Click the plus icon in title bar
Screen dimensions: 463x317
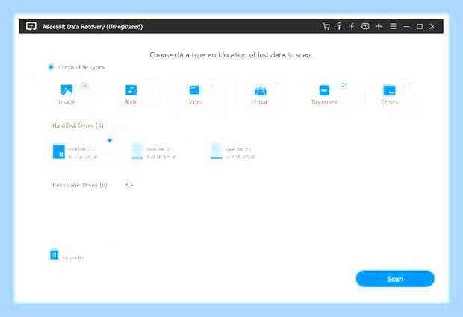(x=379, y=27)
